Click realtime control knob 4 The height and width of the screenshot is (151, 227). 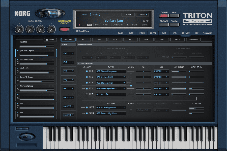(x=51, y=29)
